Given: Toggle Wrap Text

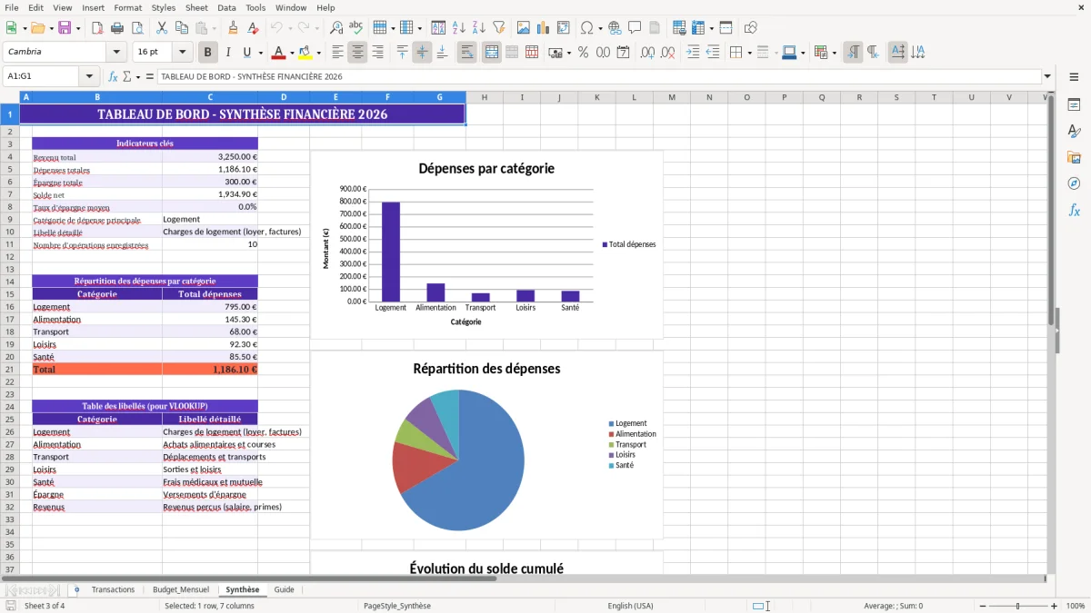Looking at the screenshot, I should (466, 53).
